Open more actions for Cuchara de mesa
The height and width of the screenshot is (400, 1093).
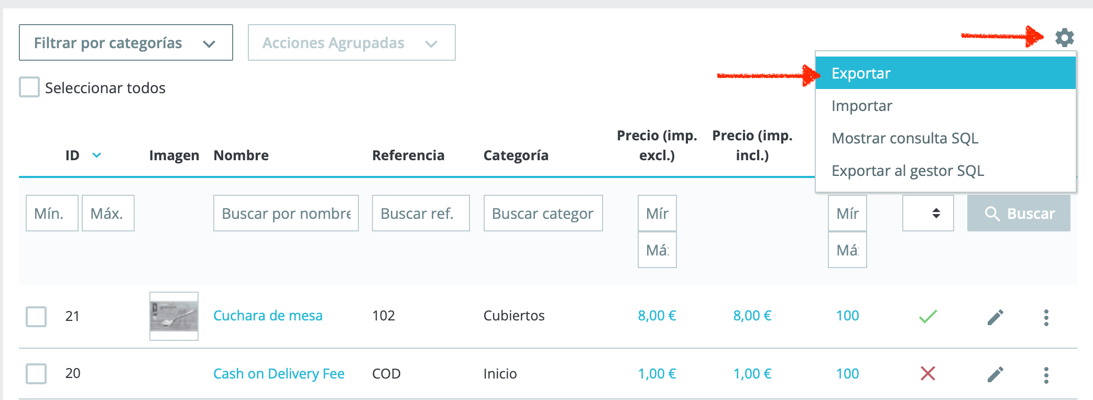coord(1046,317)
